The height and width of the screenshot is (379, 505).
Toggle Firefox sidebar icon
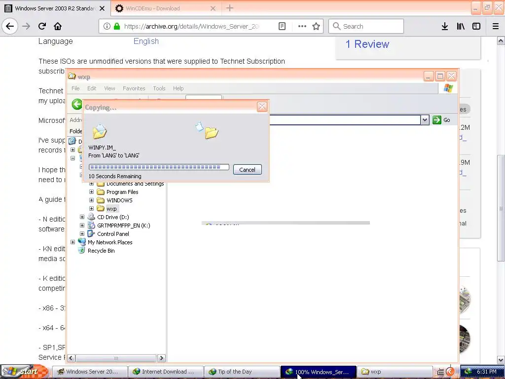coord(476,26)
